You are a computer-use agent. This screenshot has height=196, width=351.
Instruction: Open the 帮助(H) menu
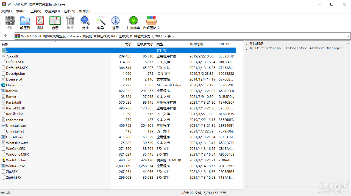coord(85,11)
